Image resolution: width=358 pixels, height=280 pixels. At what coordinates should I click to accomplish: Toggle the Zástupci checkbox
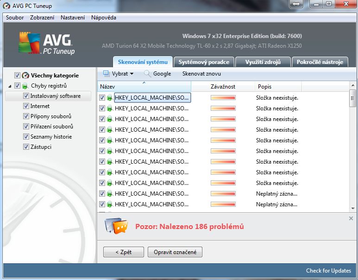[26, 147]
